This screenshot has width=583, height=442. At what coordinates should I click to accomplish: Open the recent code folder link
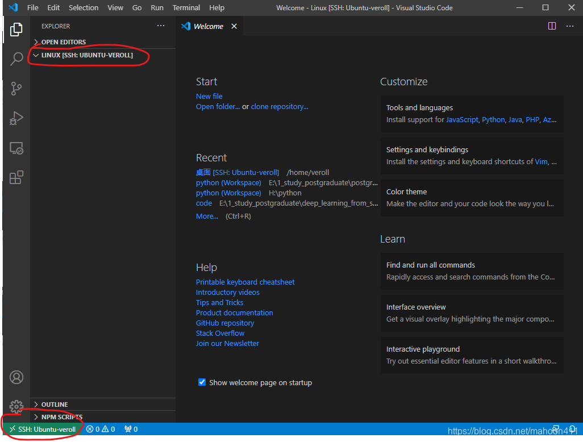[x=204, y=203]
